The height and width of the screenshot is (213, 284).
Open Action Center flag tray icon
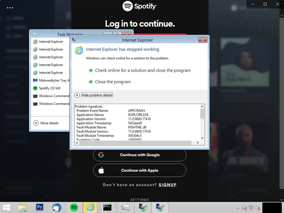point(245,208)
